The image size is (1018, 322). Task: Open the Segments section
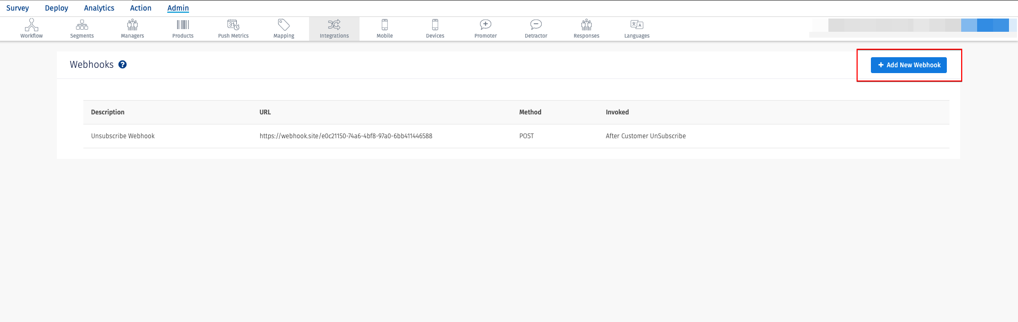pos(82,29)
